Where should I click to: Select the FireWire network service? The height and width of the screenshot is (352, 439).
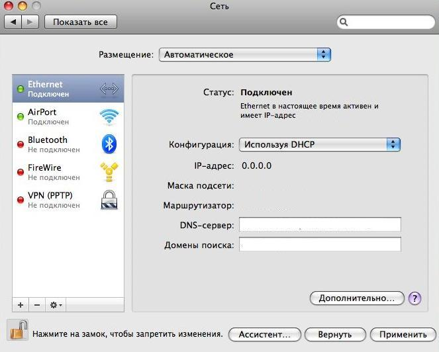click(x=68, y=172)
